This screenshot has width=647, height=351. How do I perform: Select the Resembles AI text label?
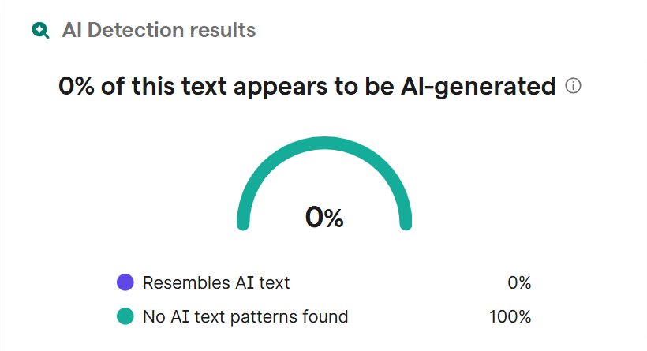tap(216, 282)
